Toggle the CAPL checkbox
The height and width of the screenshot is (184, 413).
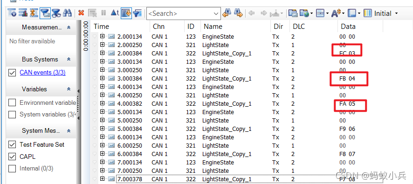[x=12, y=157]
